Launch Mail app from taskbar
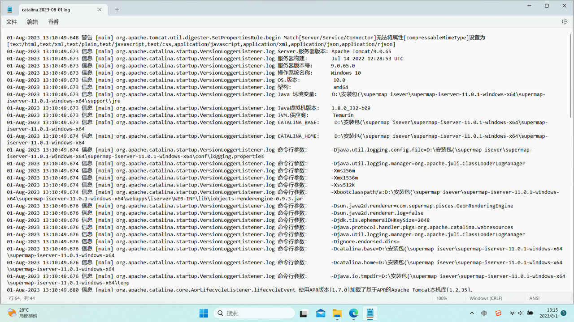Screen dimensions: 574x322 [321, 313]
